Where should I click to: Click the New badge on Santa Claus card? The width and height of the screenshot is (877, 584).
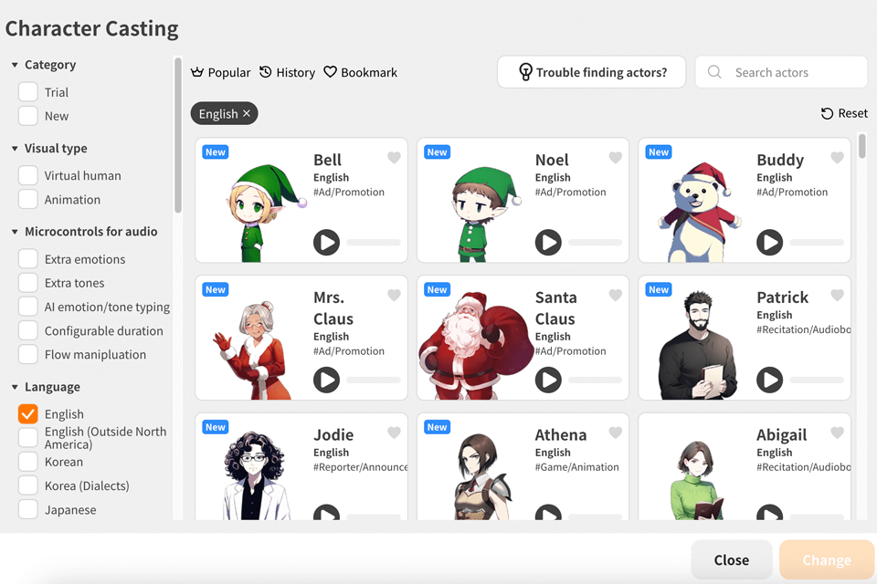point(437,289)
